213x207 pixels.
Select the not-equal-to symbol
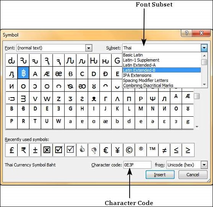tap(164, 150)
